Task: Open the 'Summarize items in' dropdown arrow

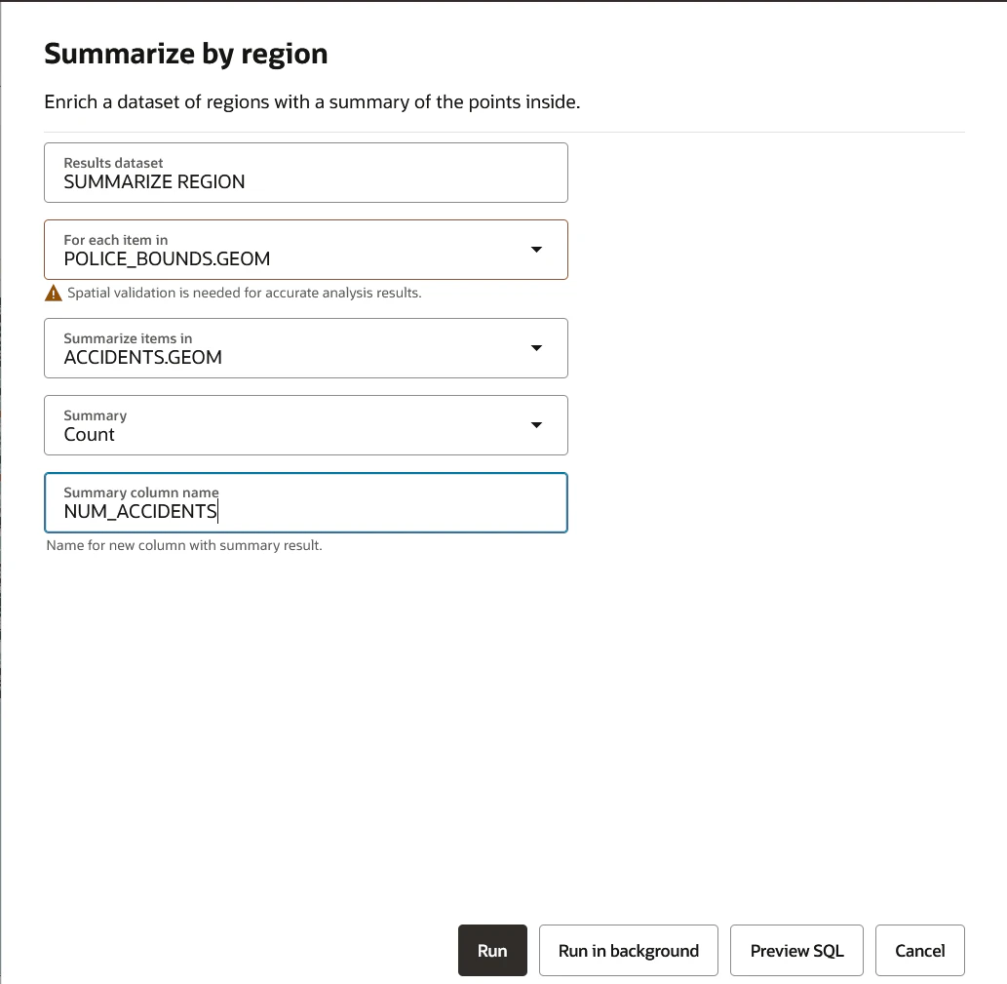Action: click(536, 347)
